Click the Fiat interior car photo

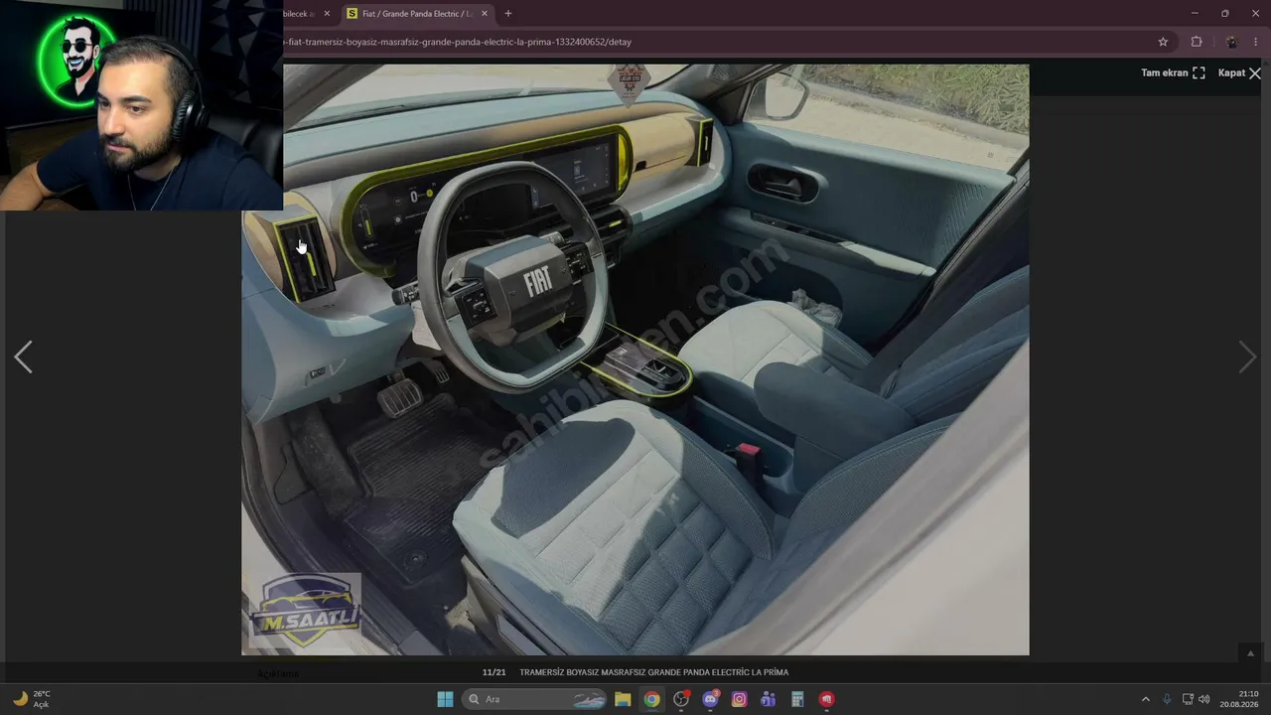point(635,359)
